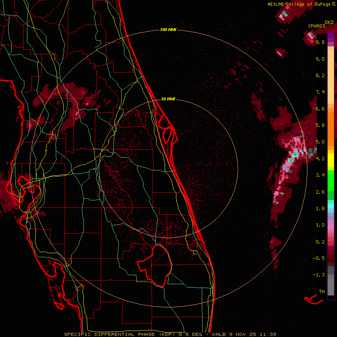Click the 1.8 legend value
The width and height of the screenshot is (337, 337).
[320, 209]
